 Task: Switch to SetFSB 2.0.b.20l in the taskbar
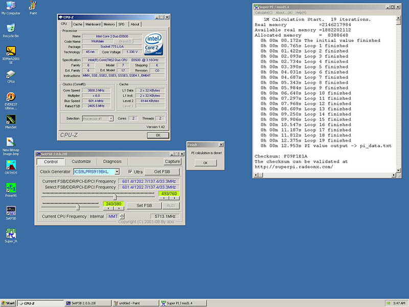[x=88, y=303]
